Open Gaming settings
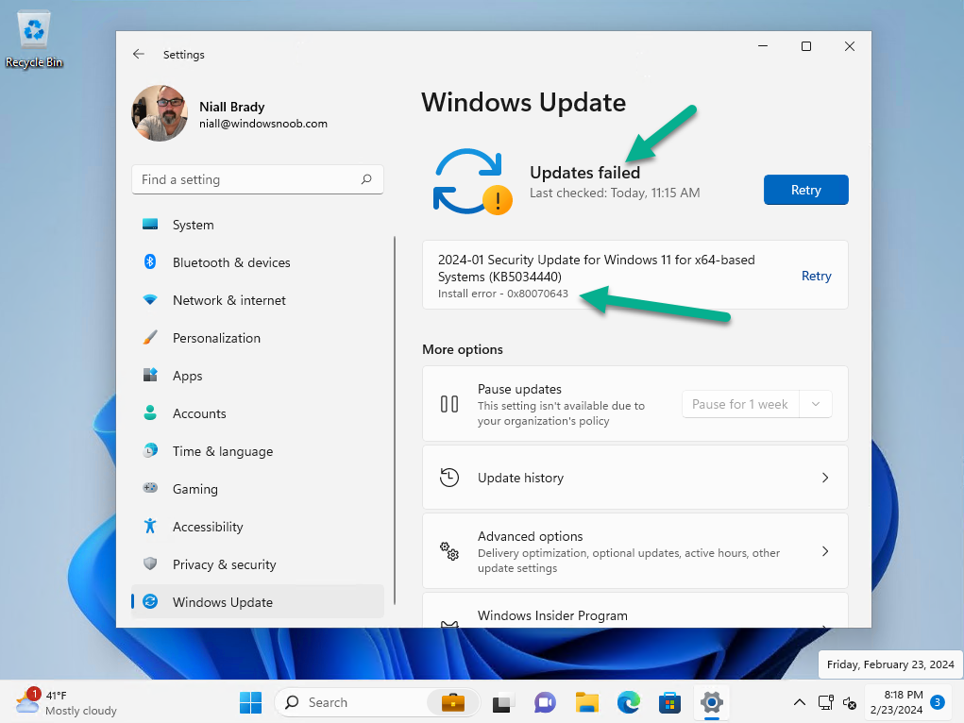Image resolution: width=964 pixels, height=723 pixels. [x=257, y=489]
